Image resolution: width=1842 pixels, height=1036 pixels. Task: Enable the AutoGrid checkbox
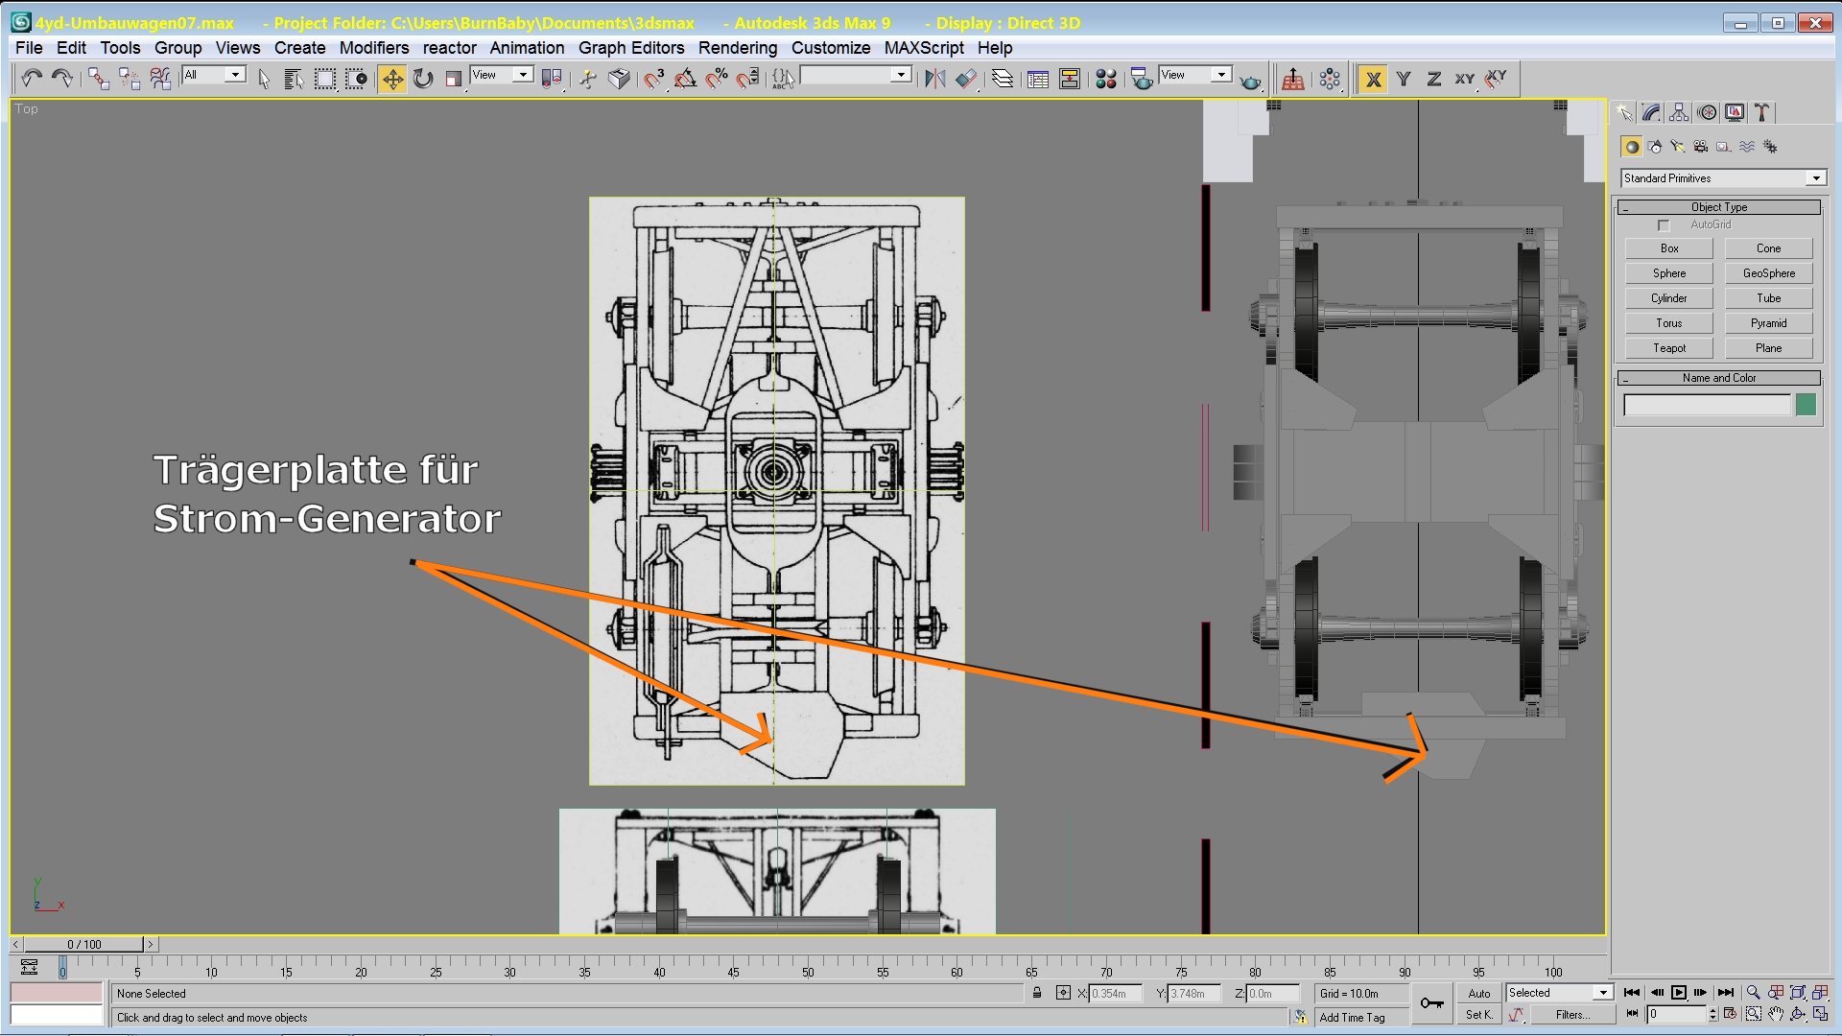[x=1665, y=225]
